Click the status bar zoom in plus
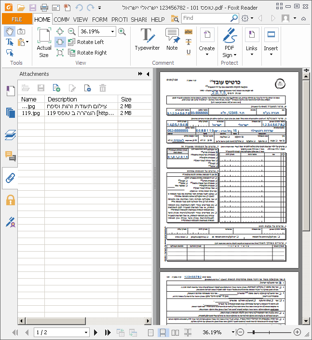 pos(297,332)
